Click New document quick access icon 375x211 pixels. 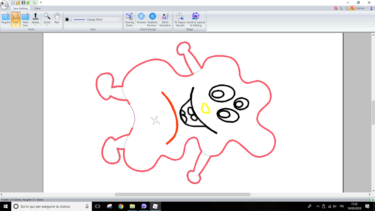[13, 3]
